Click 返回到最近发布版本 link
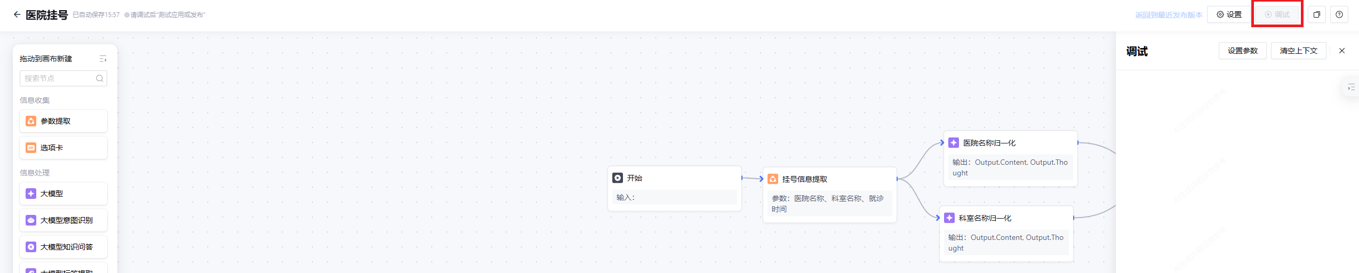 [1168, 15]
